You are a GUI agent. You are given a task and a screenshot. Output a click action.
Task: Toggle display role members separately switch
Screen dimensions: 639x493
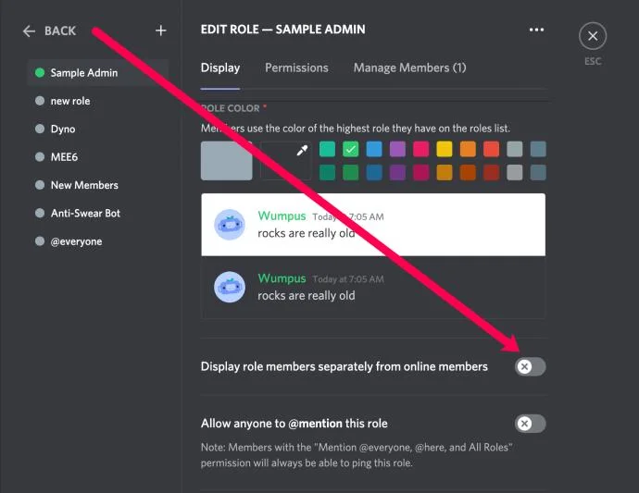[x=530, y=366]
